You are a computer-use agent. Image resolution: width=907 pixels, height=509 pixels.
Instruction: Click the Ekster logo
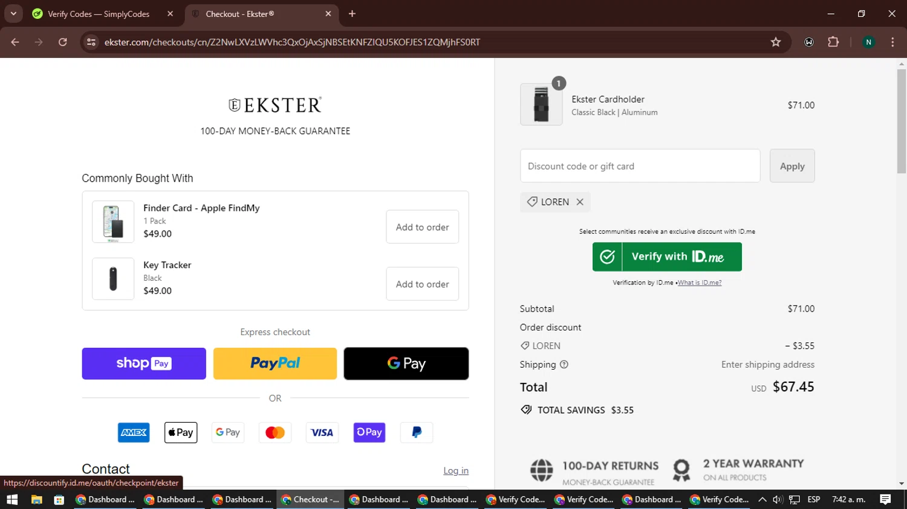click(275, 105)
